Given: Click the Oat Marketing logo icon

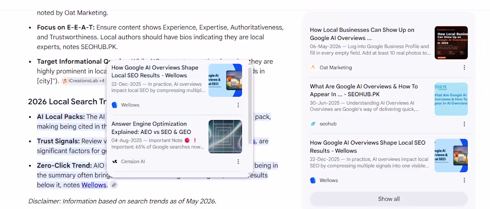Looking at the screenshot, I should pyautogui.click(x=313, y=68).
